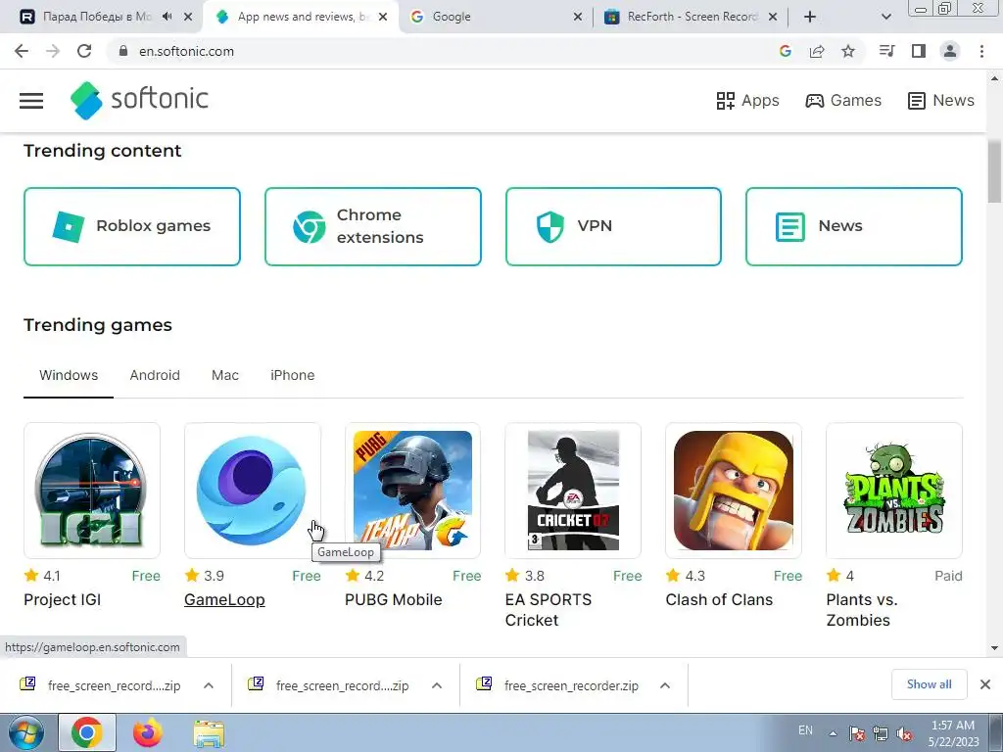Open the Clash of Clans title link

click(719, 600)
